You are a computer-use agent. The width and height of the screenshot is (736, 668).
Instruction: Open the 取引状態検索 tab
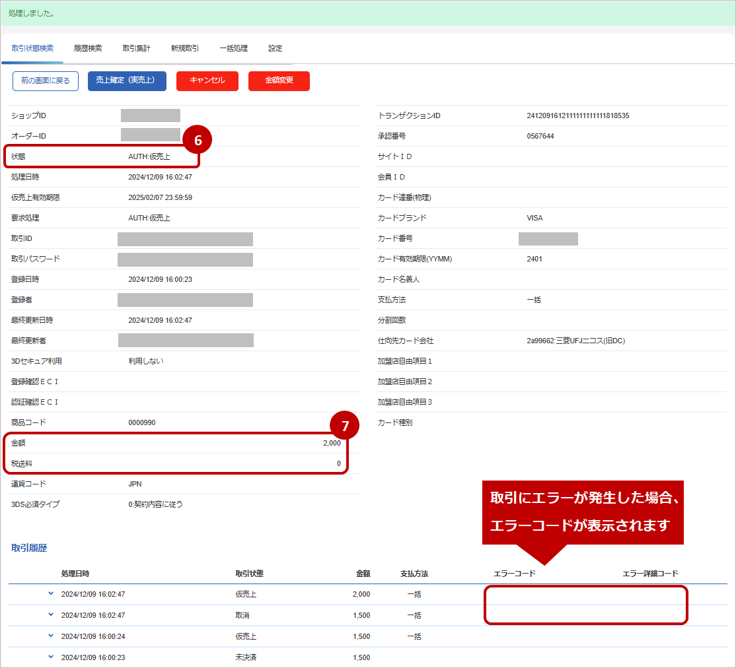32,48
